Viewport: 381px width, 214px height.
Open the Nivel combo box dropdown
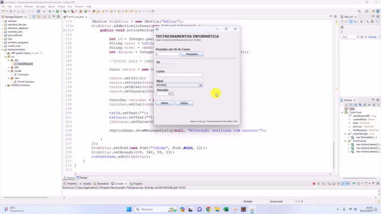pyautogui.click(x=201, y=85)
